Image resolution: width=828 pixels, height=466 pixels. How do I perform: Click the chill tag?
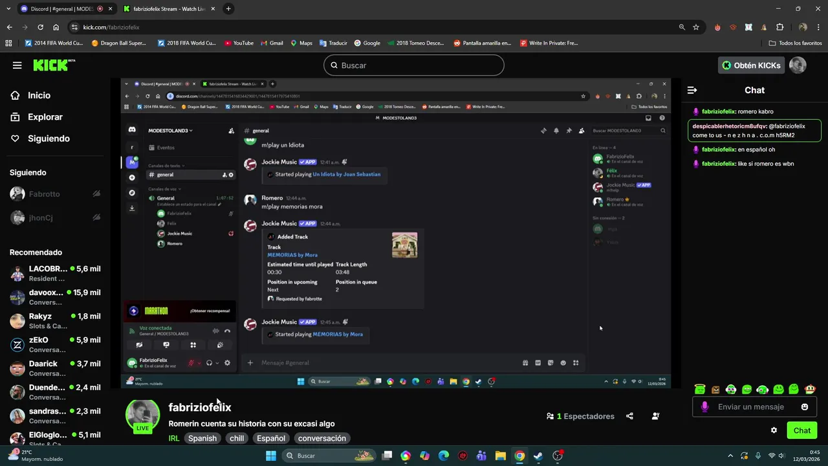click(237, 438)
